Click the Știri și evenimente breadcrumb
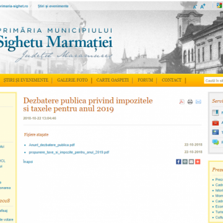 [53, 6]
